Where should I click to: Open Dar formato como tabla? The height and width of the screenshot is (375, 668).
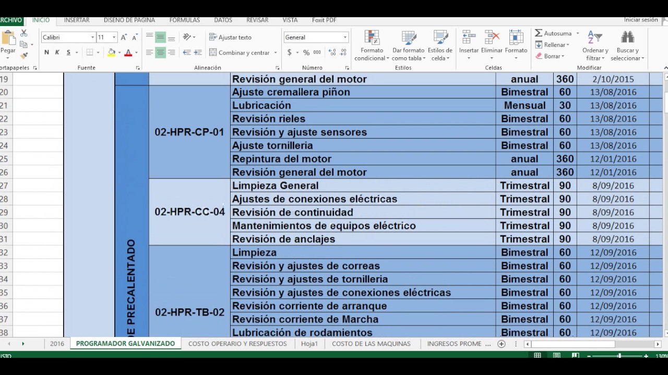(408, 46)
